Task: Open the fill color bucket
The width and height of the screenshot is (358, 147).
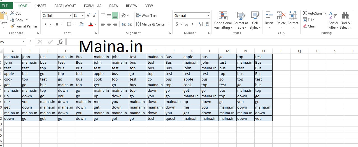Action: (81, 24)
